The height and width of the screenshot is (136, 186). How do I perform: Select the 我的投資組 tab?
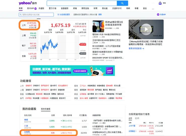pyautogui.click(x=45, y=109)
